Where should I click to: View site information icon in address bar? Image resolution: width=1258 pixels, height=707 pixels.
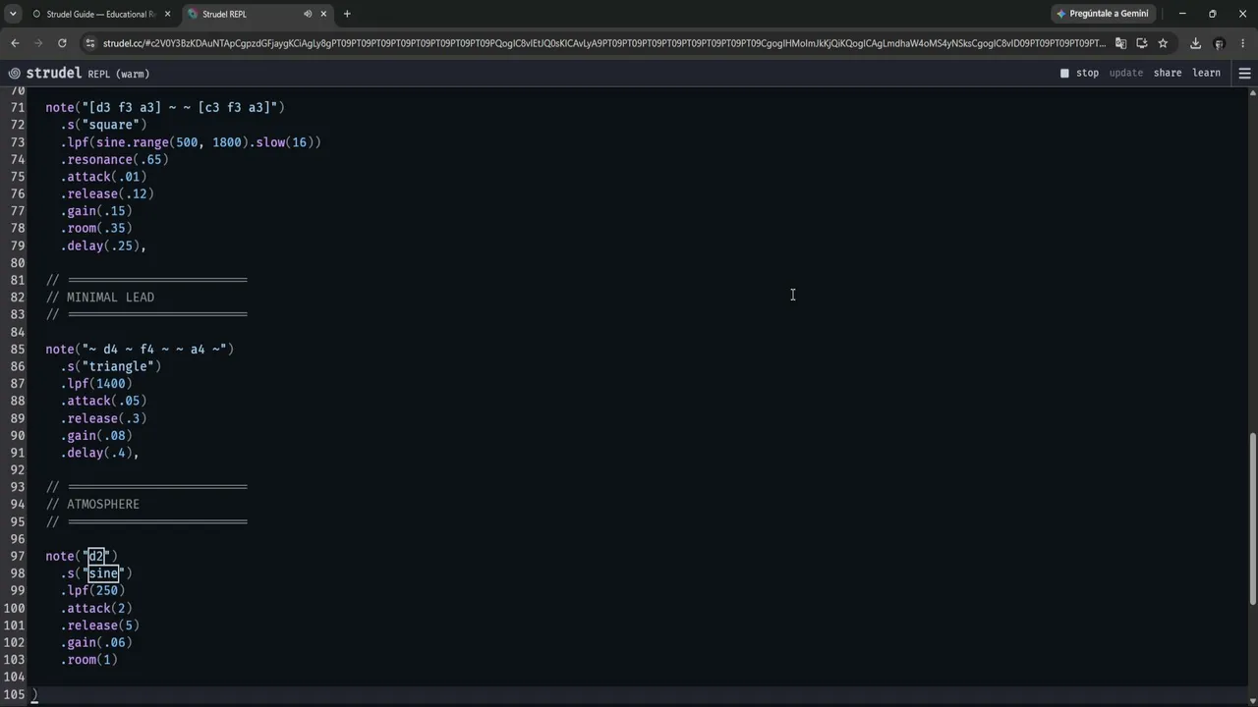point(90,43)
